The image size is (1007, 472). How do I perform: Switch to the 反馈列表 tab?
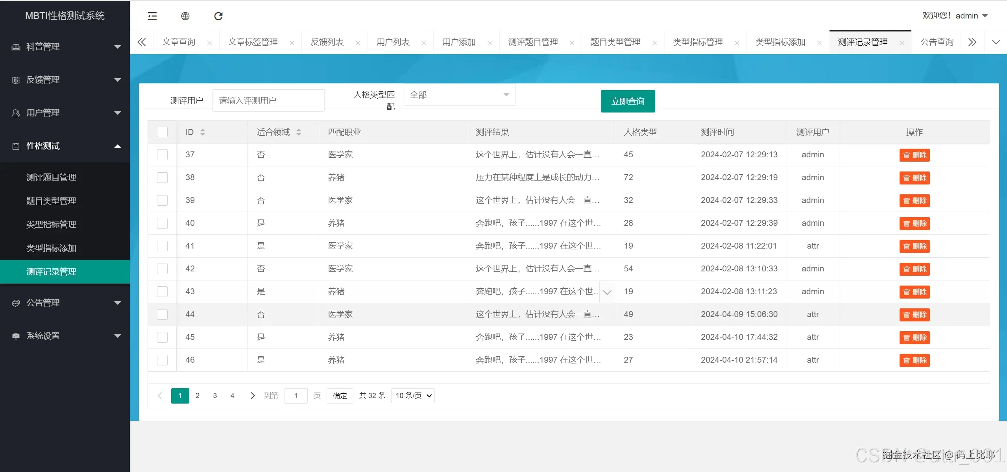coord(327,42)
